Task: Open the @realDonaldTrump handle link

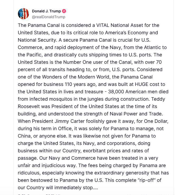Action: (48, 17)
